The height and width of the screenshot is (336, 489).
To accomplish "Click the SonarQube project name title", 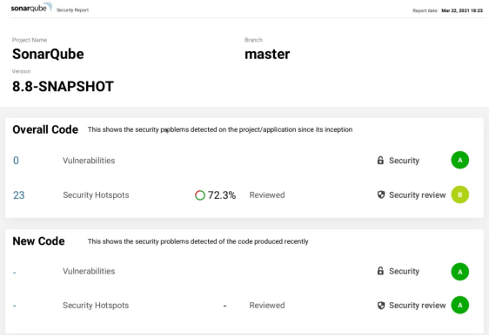I will [x=48, y=54].
